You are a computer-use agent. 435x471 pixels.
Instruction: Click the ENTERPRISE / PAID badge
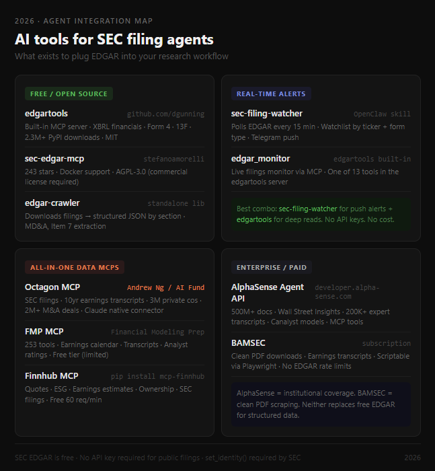(x=272, y=267)
